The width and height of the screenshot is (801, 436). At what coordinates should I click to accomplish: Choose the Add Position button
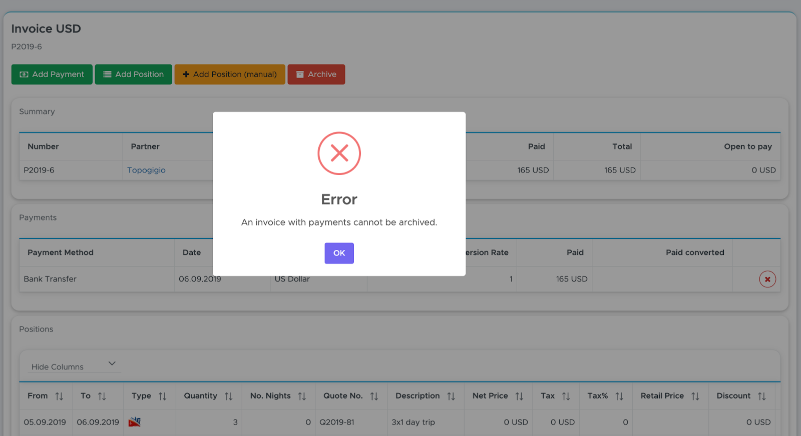pyautogui.click(x=133, y=74)
